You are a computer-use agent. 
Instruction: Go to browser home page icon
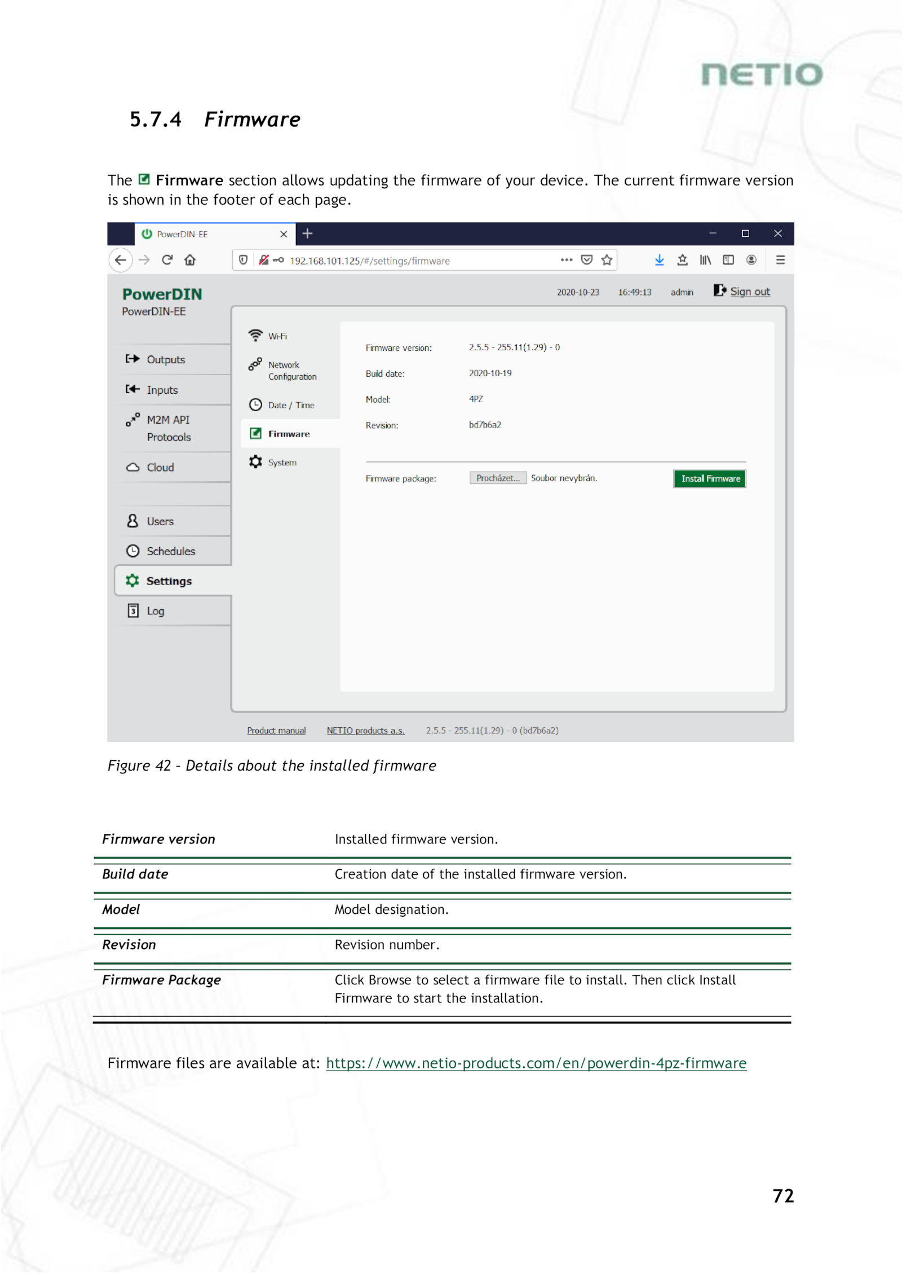click(x=190, y=260)
